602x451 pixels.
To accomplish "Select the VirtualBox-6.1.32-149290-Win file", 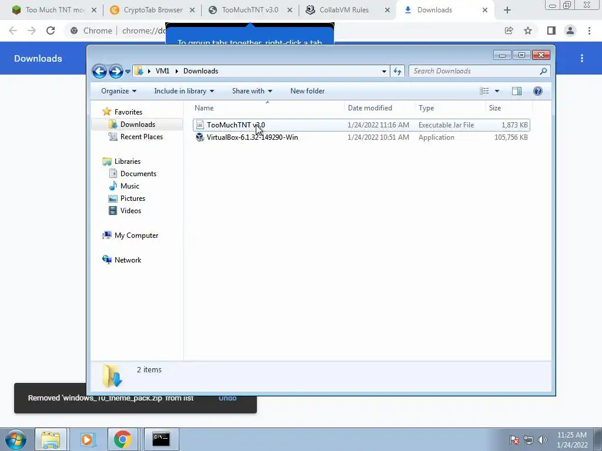I will (x=361, y=137).
